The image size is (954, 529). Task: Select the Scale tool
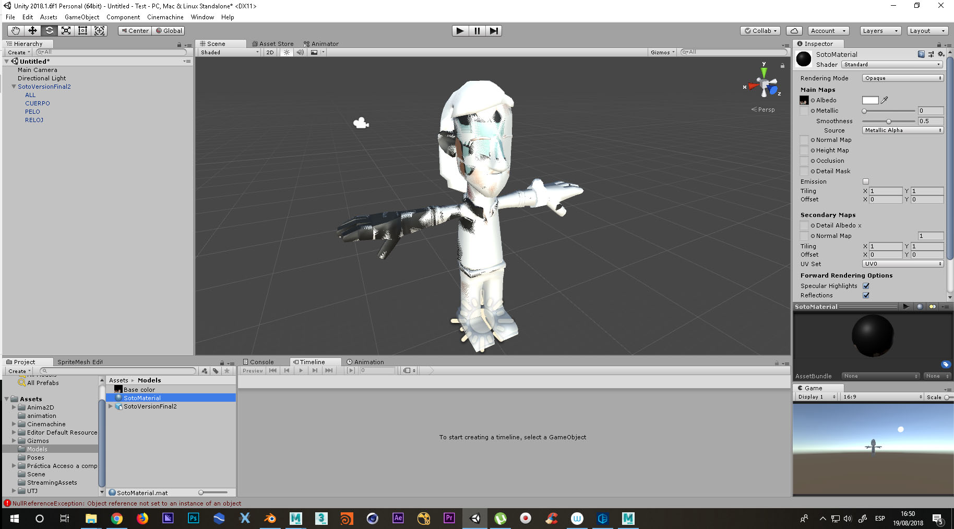[66, 31]
